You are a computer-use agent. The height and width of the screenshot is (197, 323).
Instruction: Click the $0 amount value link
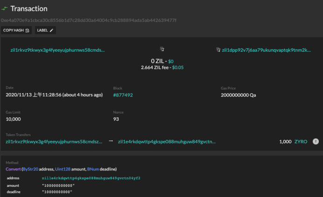pyautogui.click(x=171, y=61)
